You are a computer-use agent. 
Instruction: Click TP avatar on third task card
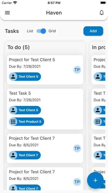coord(77,148)
